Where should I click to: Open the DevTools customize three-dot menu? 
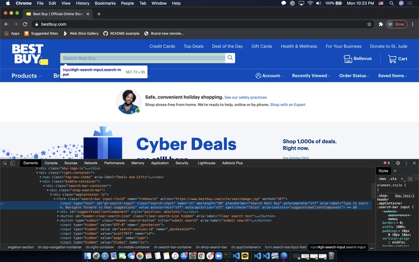pyautogui.click(x=406, y=163)
